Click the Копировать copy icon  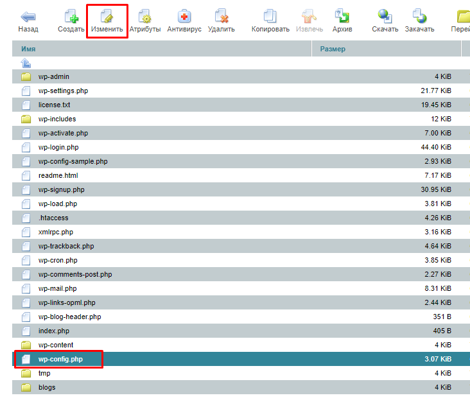(270, 16)
